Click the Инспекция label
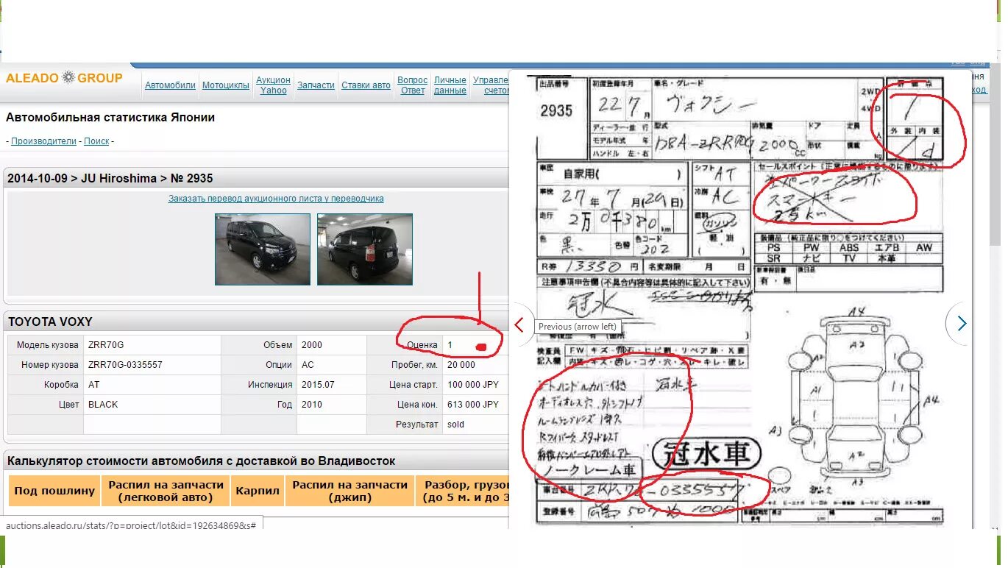Viewport: 1008px width, 568px height. coord(270,385)
